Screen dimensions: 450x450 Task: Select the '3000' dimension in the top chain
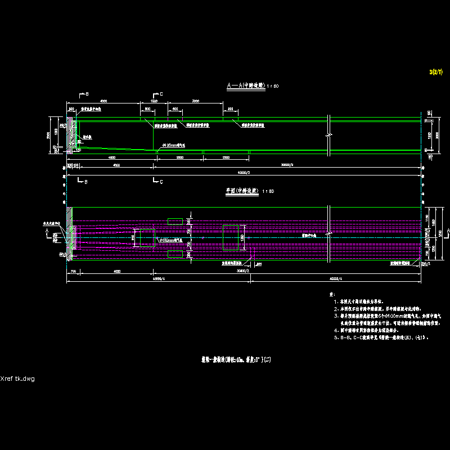(195, 101)
